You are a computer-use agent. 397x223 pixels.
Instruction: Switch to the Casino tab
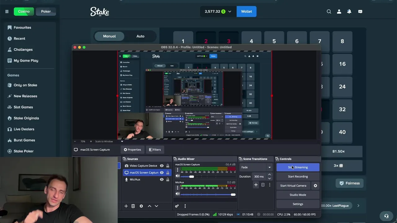(24, 11)
